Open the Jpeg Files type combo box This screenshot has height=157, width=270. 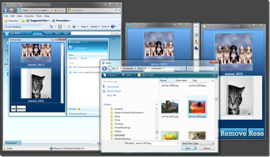(x=198, y=143)
